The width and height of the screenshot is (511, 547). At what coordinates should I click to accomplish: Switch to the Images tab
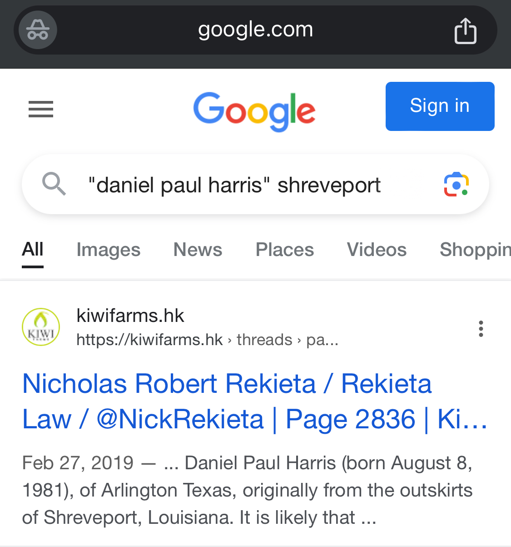coord(109,250)
